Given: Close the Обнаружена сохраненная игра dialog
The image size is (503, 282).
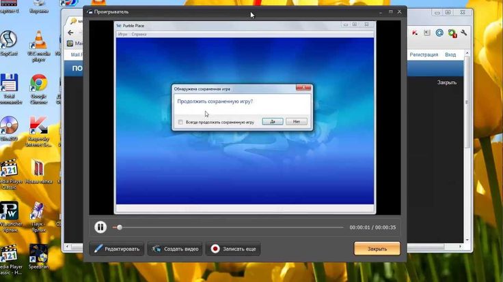Looking at the screenshot, I should 303,87.
